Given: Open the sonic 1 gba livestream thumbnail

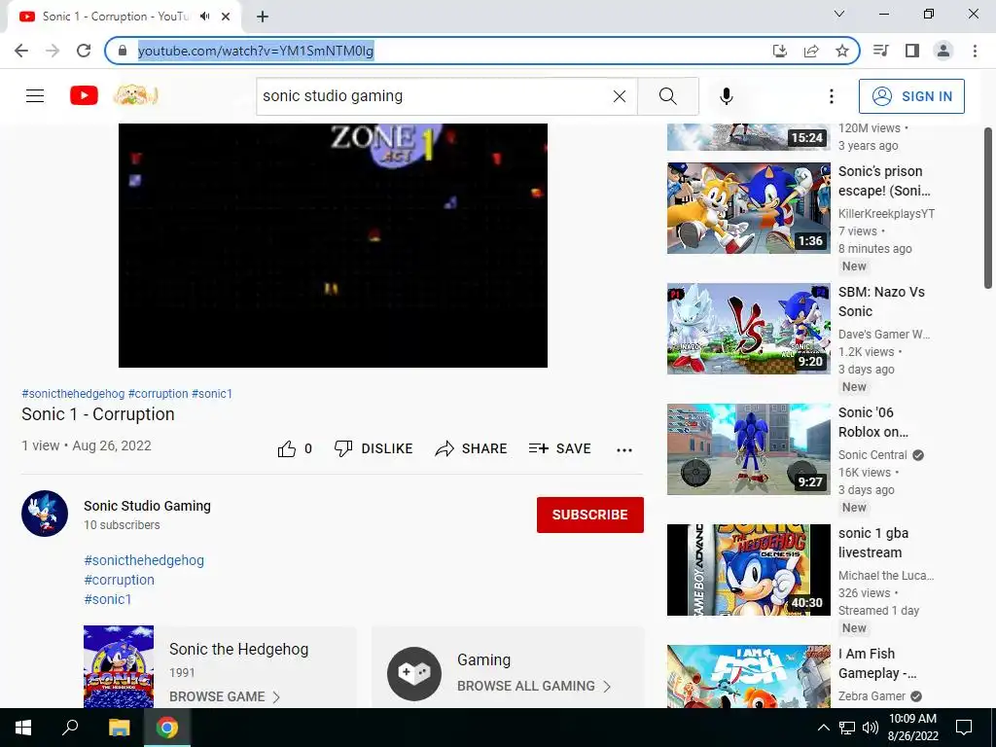Looking at the screenshot, I should pos(748,570).
